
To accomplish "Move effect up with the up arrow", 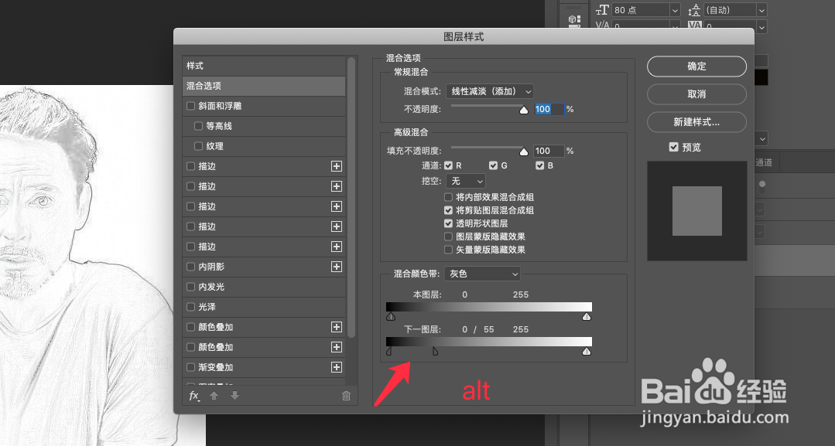I will pos(214,396).
